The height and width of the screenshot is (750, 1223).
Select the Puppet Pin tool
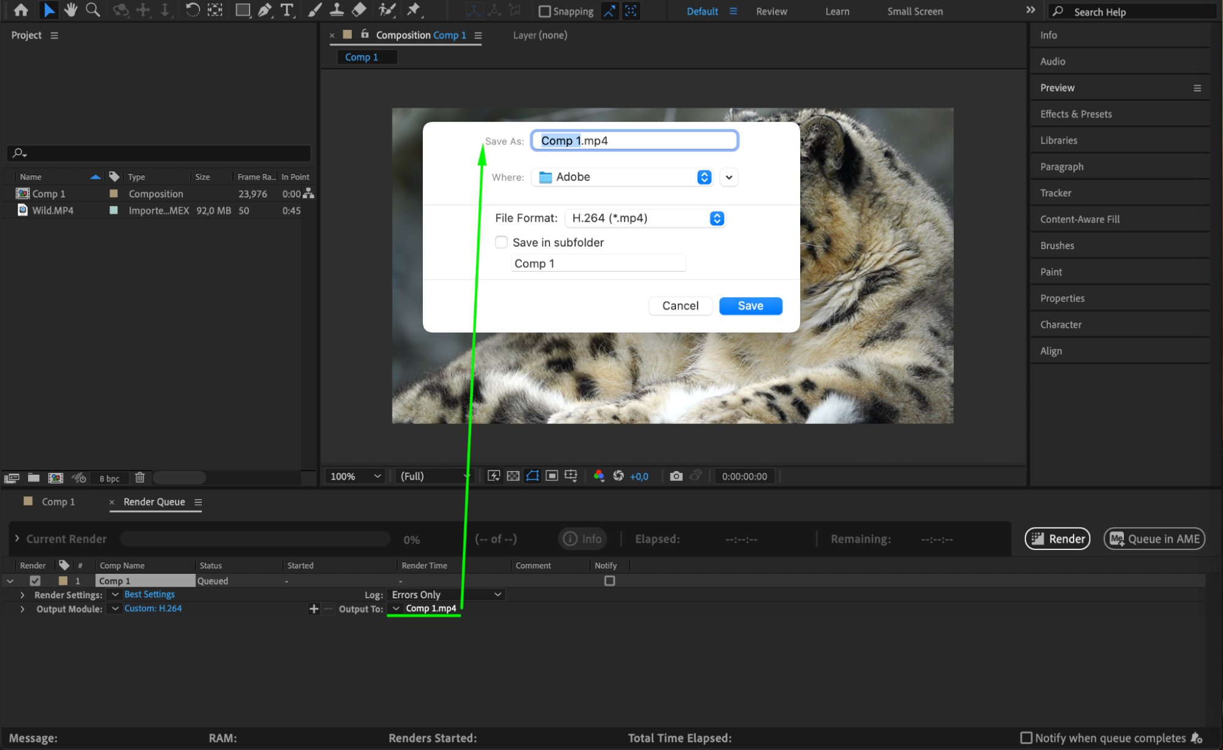click(x=414, y=10)
